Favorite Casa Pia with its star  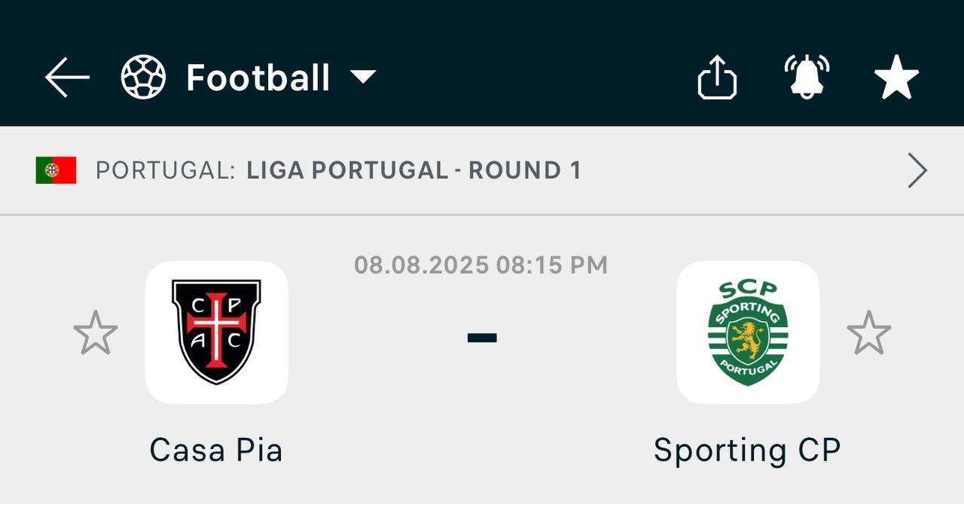96,332
